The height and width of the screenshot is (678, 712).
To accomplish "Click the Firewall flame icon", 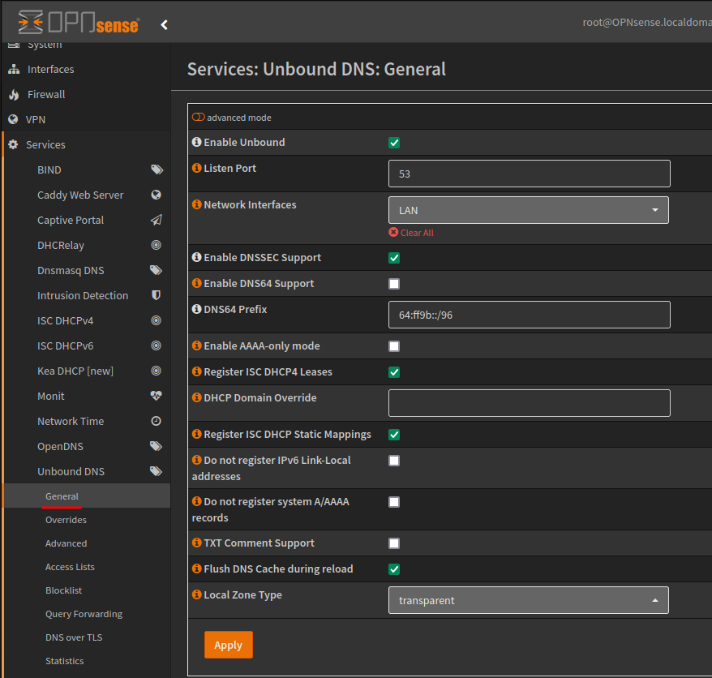I will coord(14,94).
